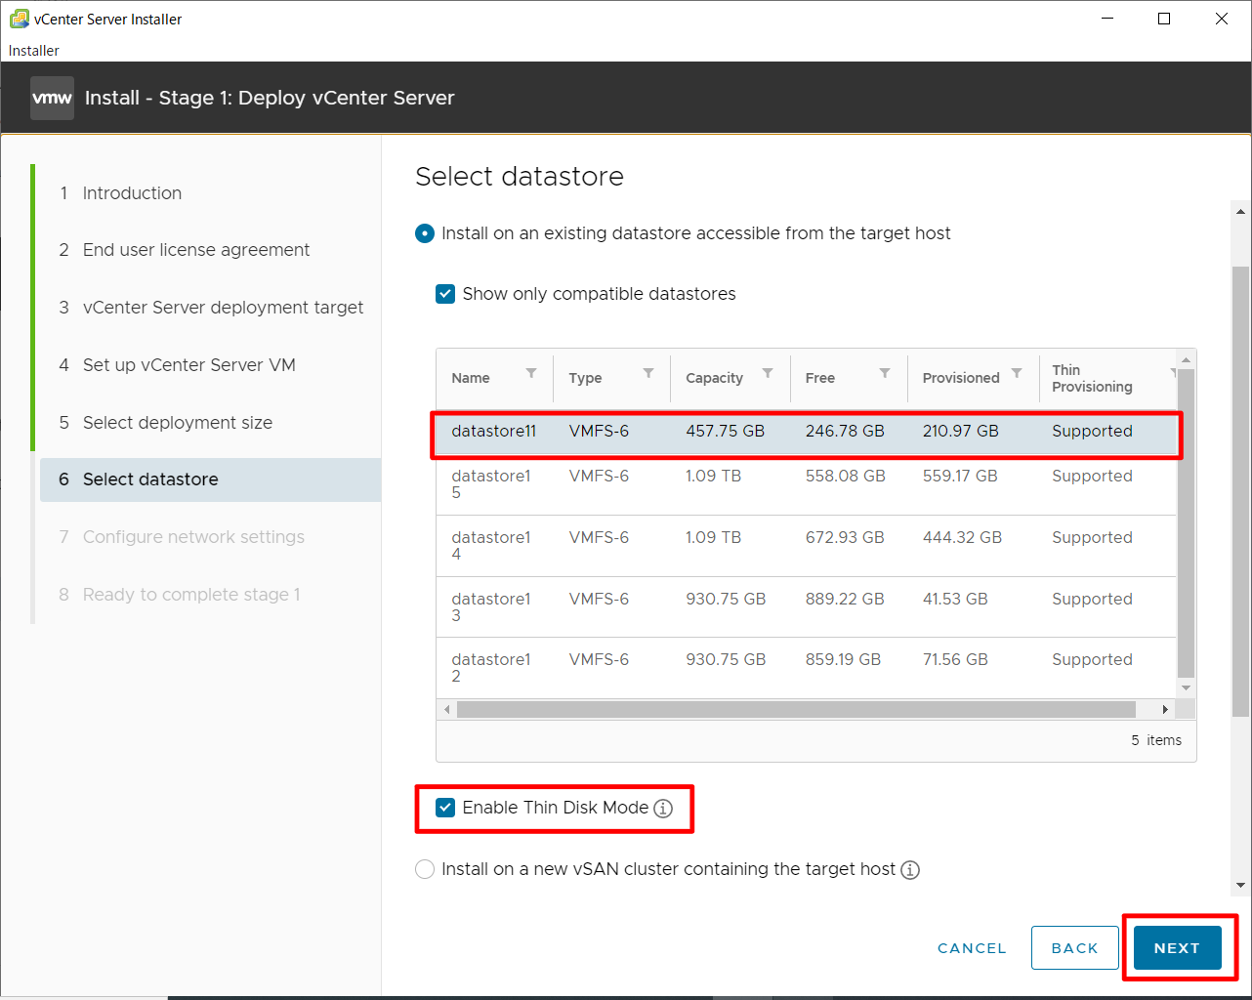Click 672.93 GB free cell
Viewport: 1252px width, 1000px height.
tap(845, 537)
